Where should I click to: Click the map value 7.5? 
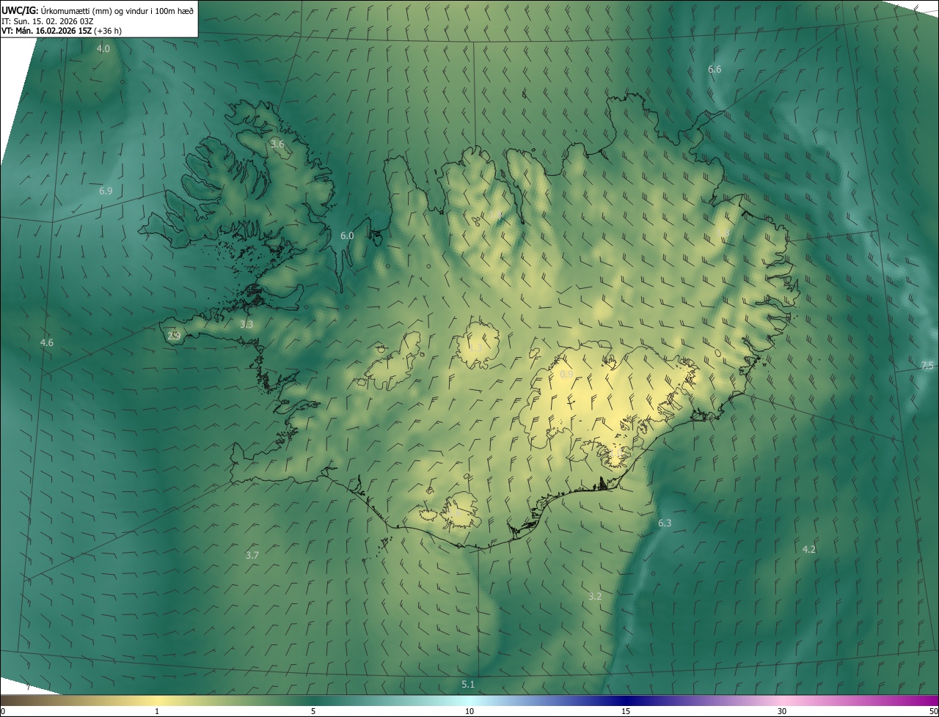(x=927, y=365)
